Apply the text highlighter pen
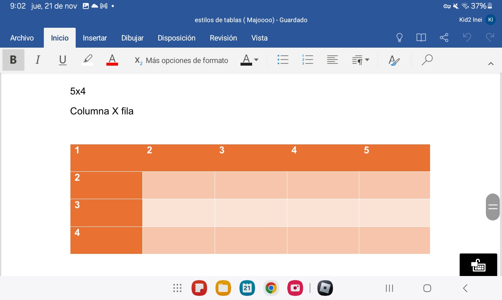This screenshot has height=300, width=502. click(x=87, y=60)
